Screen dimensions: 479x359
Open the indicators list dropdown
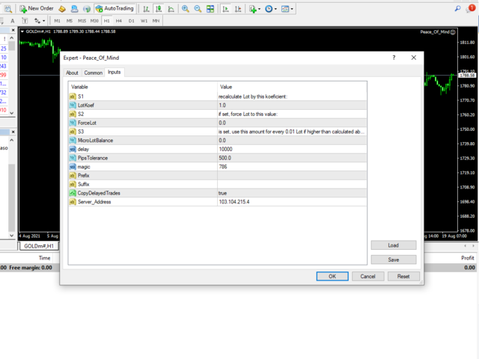point(254,9)
